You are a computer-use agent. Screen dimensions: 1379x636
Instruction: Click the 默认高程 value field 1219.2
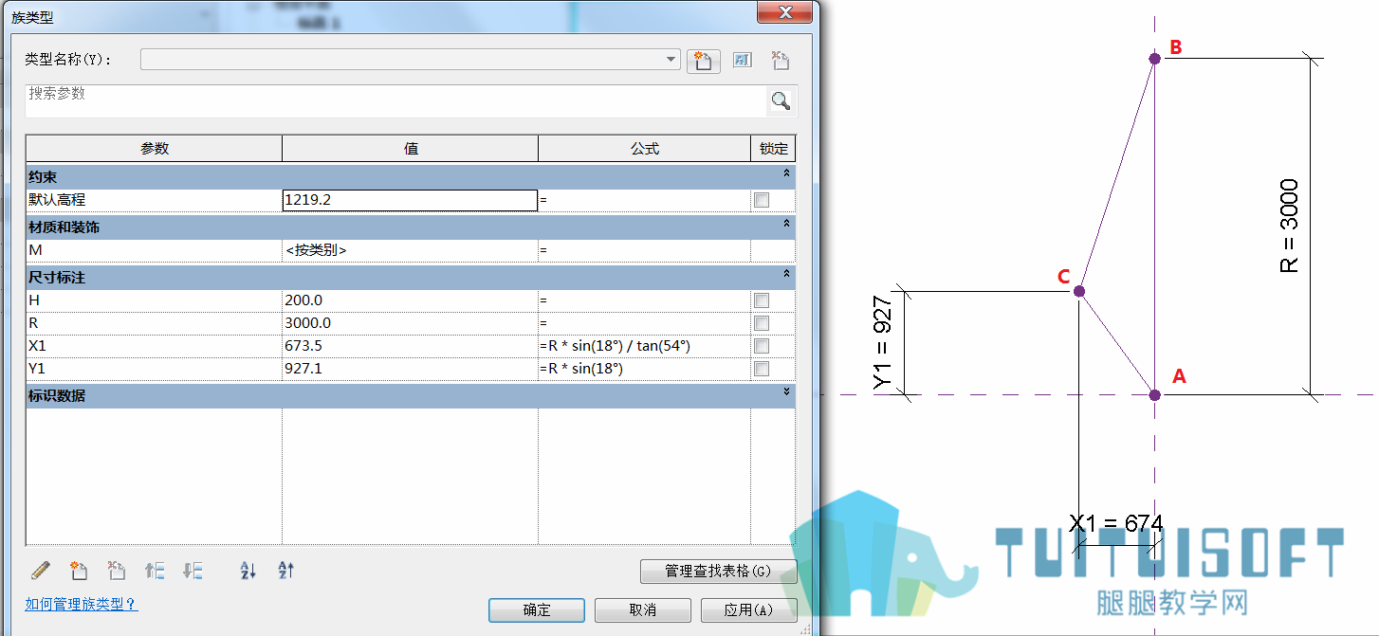[410, 200]
